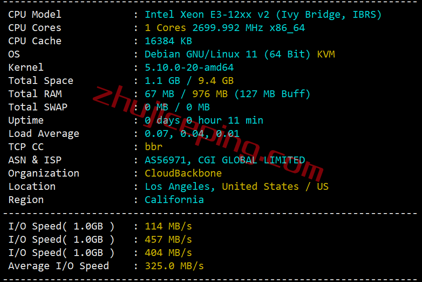Screen dimensions: 422x282
Task: Click the Total Space value 1.1 GB / 9.4 GB
Action: coord(189,80)
